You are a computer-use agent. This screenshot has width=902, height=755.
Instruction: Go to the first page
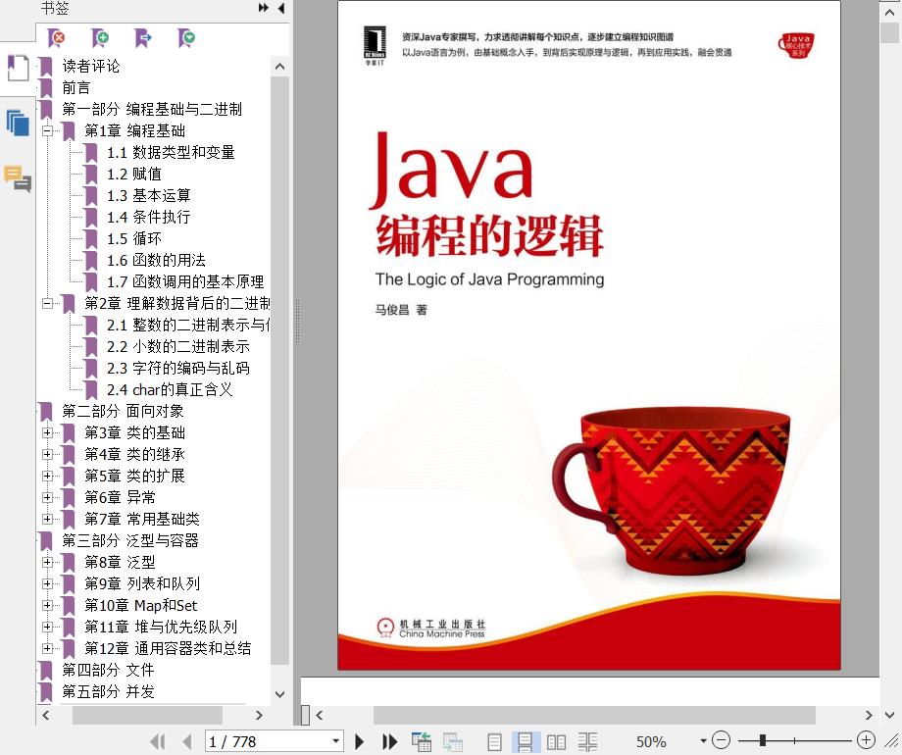(x=158, y=742)
